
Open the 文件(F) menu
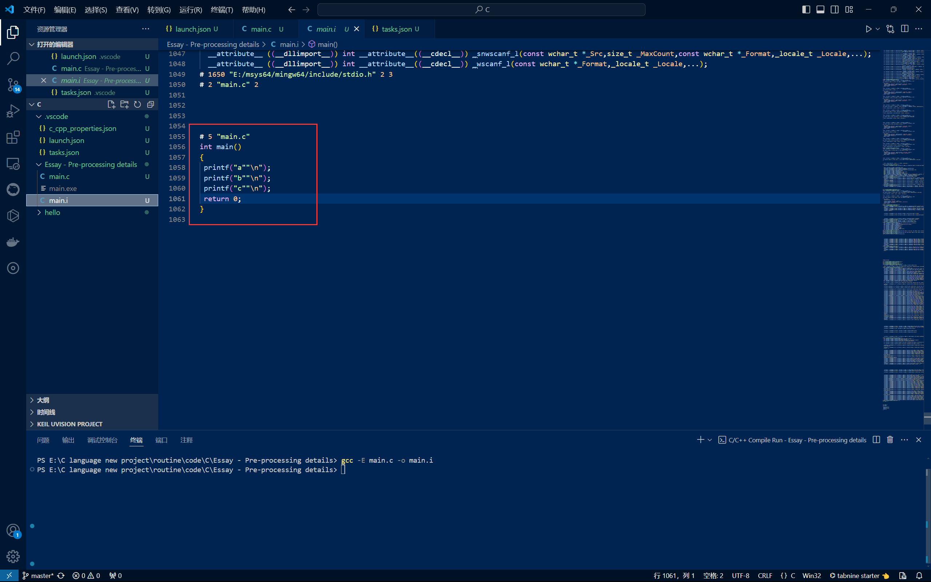tap(34, 9)
